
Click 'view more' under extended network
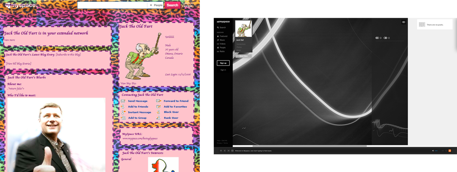tap(10, 40)
